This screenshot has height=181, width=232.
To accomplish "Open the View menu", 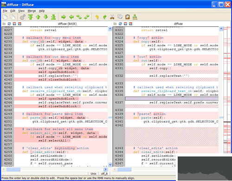I will coord(21,11).
